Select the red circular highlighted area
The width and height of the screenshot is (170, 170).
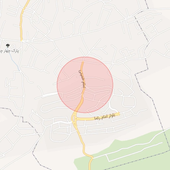click(85, 85)
